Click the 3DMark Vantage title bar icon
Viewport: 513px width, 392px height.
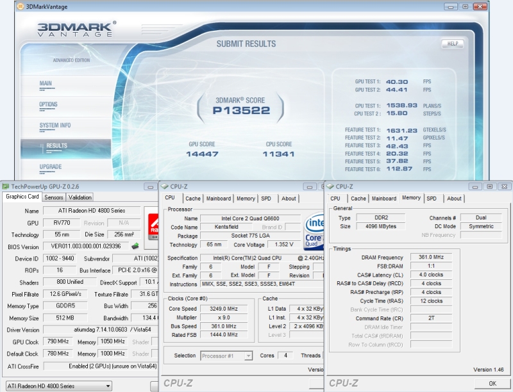coord(21,6)
